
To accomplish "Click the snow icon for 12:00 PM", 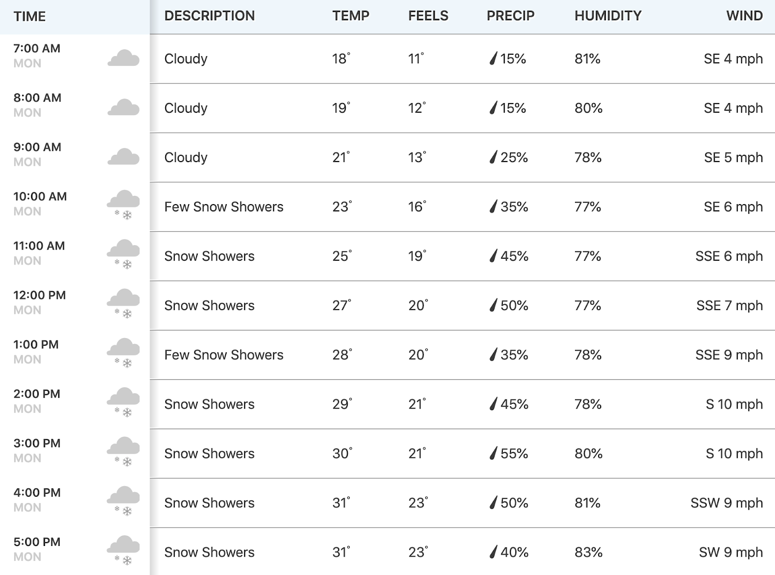I will (123, 304).
